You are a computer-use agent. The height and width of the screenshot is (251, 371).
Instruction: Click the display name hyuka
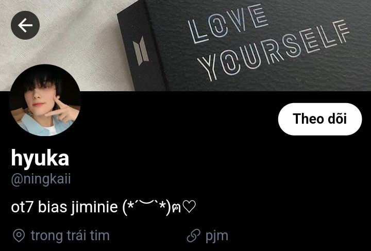40,158
